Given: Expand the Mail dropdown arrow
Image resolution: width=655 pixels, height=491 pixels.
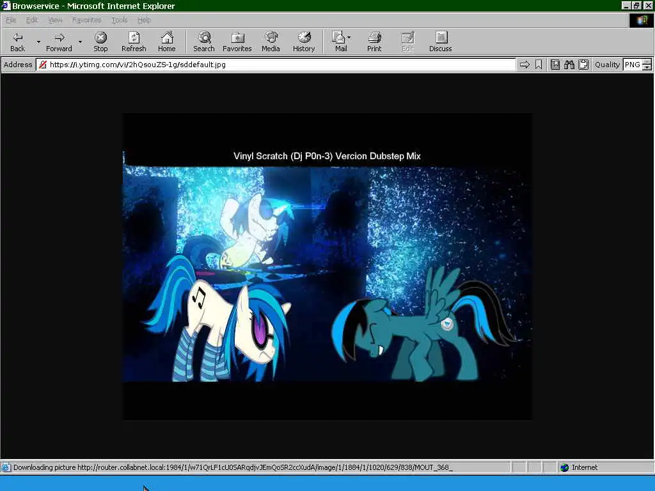Looking at the screenshot, I should pyautogui.click(x=349, y=38).
